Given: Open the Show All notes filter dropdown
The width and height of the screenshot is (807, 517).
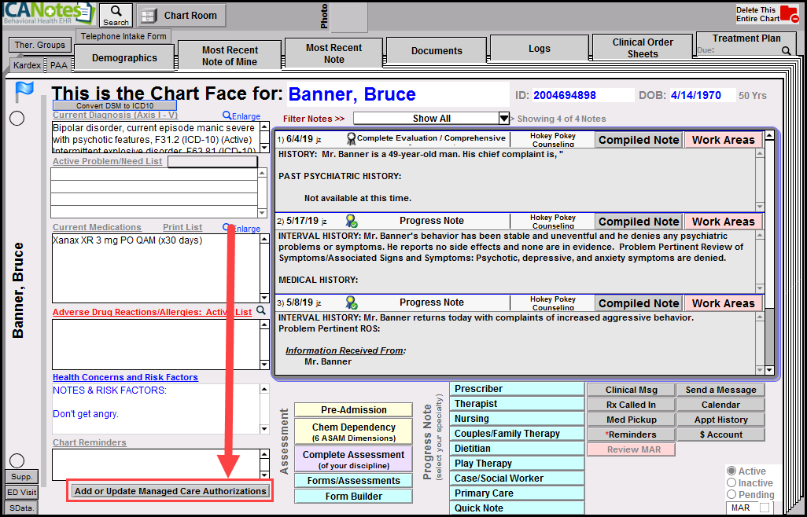Looking at the screenshot, I should tap(502, 118).
